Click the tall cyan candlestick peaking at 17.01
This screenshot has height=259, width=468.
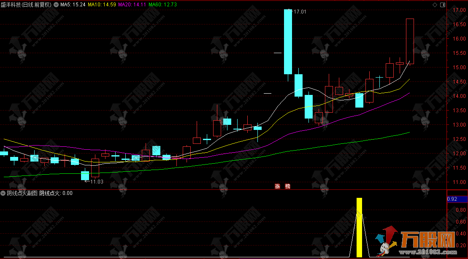[288, 42]
